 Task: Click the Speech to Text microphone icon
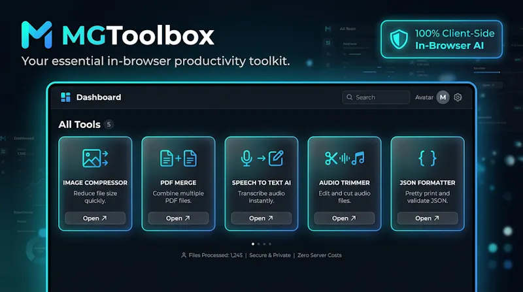click(x=246, y=158)
